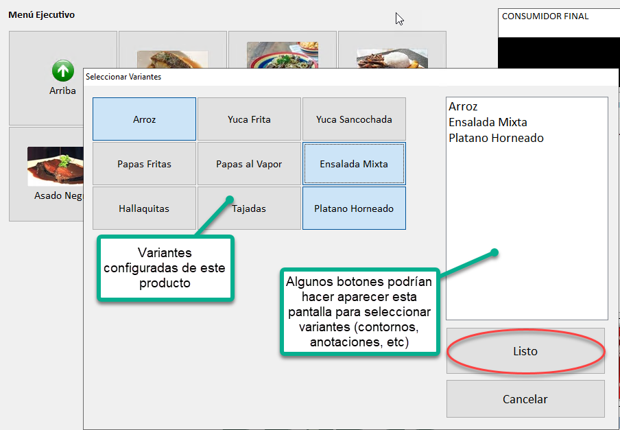Toggle the Ensalada Mixta variant selection

point(354,163)
